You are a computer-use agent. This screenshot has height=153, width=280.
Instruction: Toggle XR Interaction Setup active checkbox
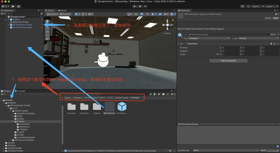click(x=186, y=34)
